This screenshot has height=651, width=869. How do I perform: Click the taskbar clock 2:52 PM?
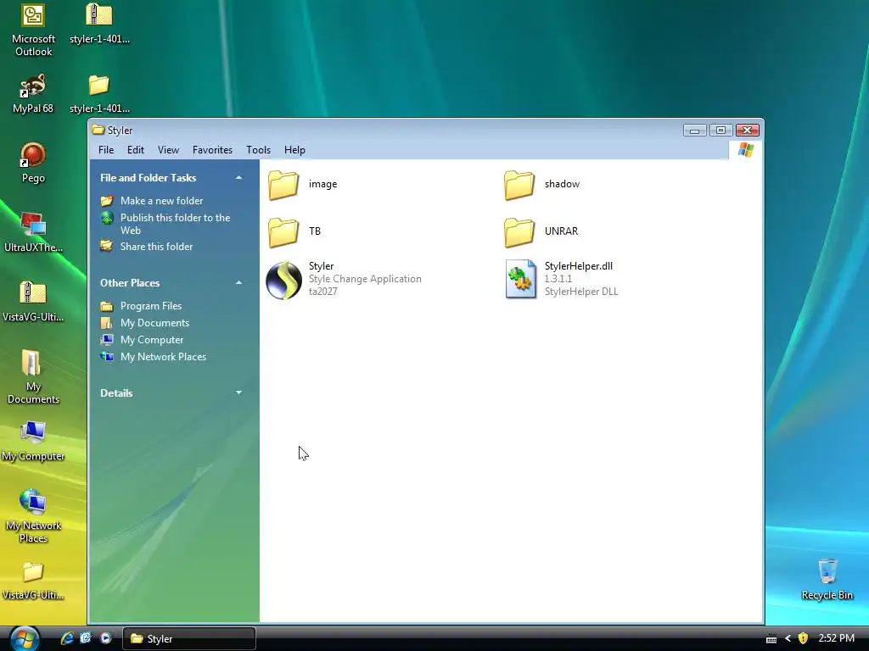pos(836,638)
